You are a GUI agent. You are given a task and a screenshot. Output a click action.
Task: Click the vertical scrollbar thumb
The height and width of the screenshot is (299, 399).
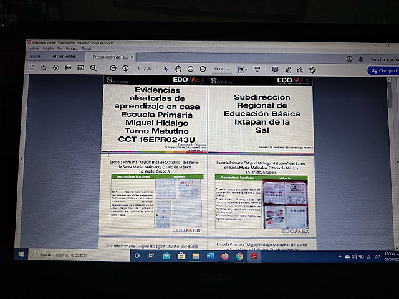pyautogui.click(x=390, y=95)
